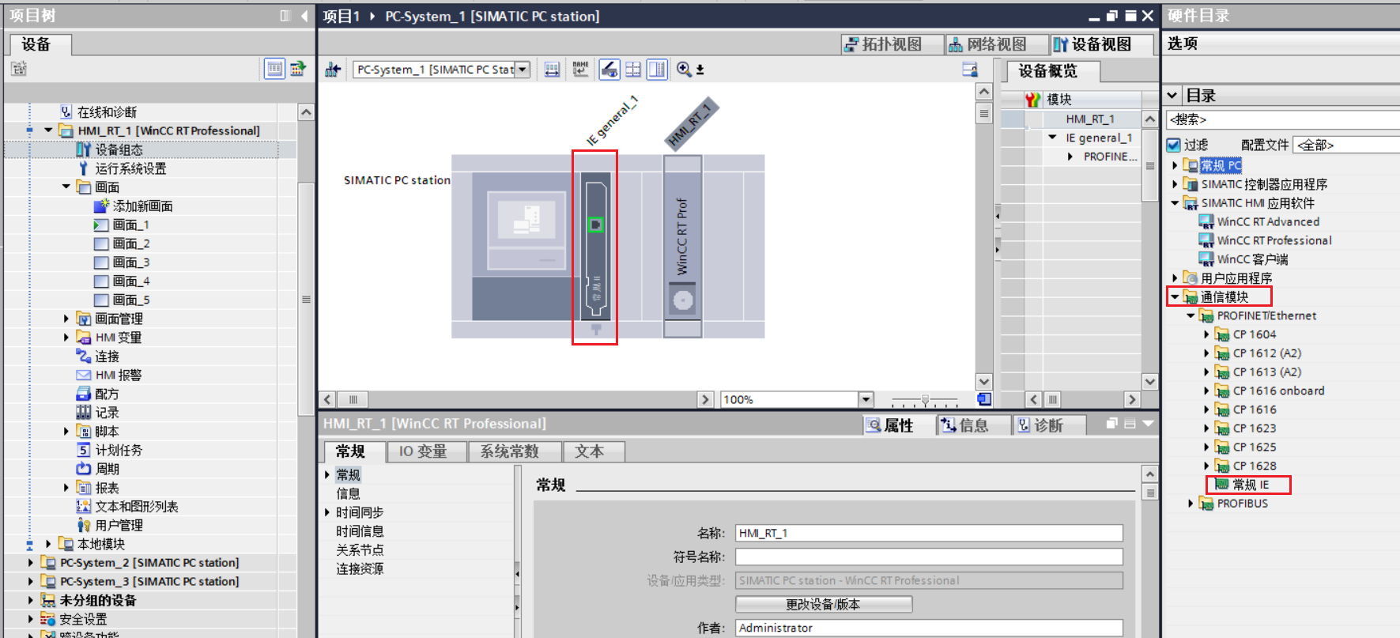Toggle the page break grid toolbar button
This screenshot has width=1400, height=638.
click(x=633, y=70)
